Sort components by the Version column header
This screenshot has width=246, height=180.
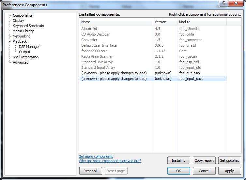[165, 22]
